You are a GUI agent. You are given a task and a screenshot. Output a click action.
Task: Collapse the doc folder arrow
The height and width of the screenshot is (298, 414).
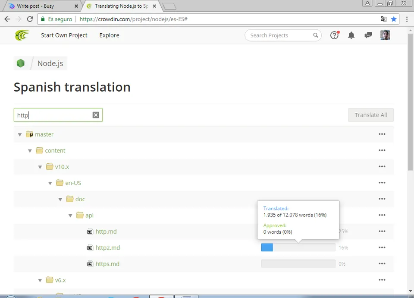[x=60, y=200]
